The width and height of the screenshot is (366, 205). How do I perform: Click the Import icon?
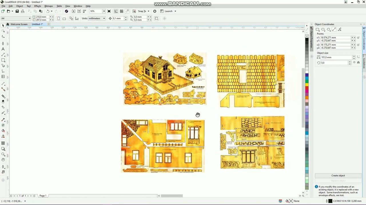pyautogui.click(x=73, y=11)
